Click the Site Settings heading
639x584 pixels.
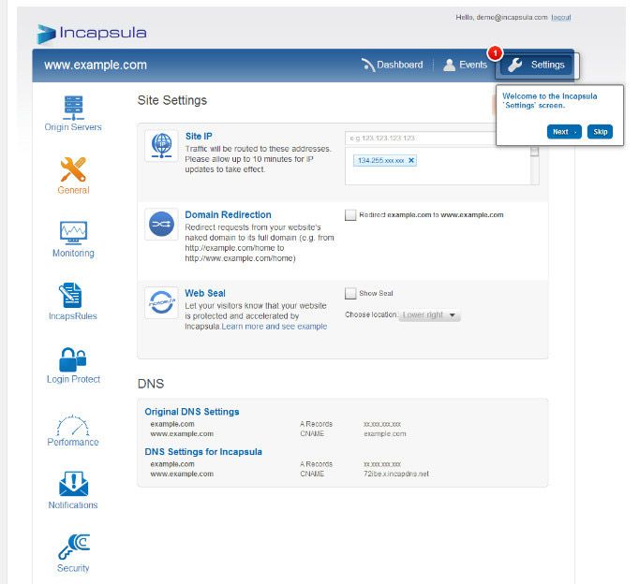coord(172,100)
